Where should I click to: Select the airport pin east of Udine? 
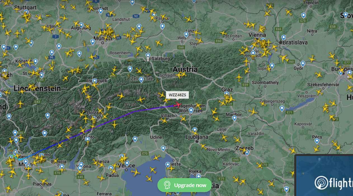pyautogui.click(x=163, y=148)
